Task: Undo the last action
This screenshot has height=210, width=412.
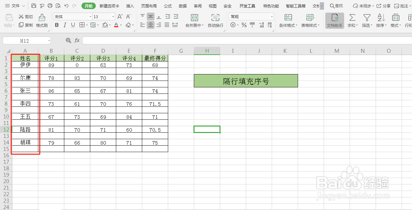Action: (67, 6)
